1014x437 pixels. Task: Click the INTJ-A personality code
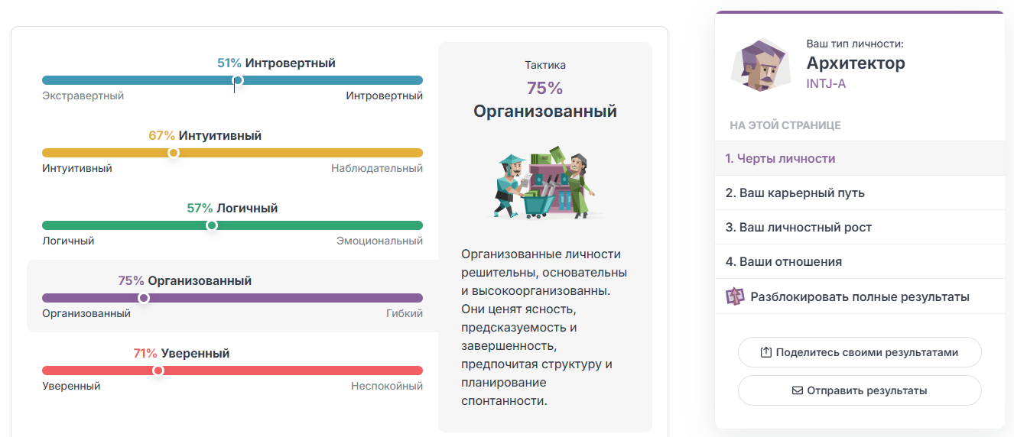[826, 83]
